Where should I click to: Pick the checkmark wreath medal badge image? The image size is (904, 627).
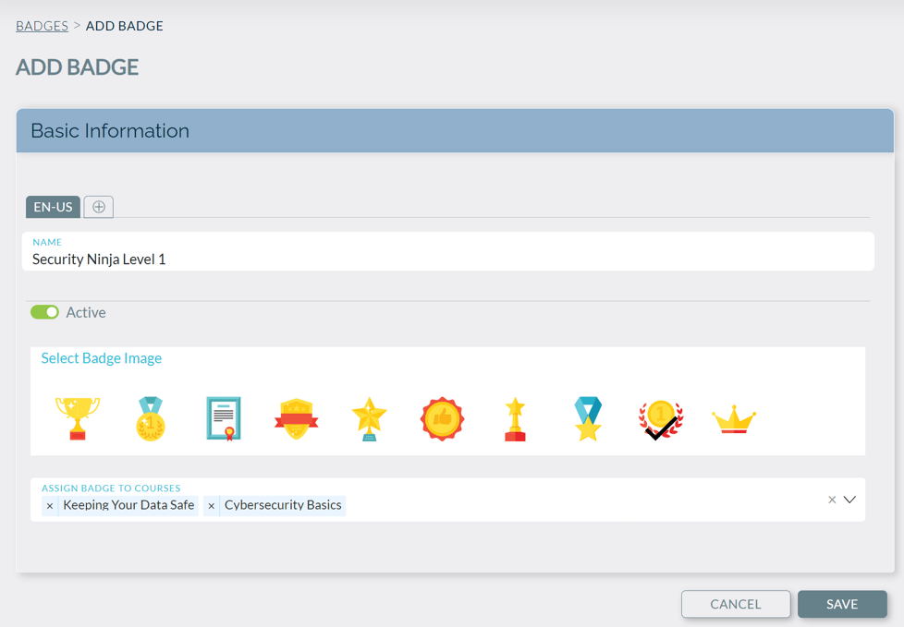pyautogui.click(x=661, y=417)
